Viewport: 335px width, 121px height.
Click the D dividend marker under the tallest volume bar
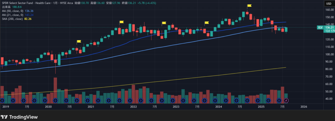point(56,100)
